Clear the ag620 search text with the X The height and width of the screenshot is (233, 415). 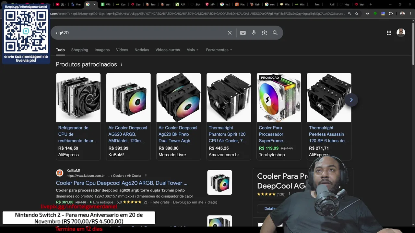point(230,33)
